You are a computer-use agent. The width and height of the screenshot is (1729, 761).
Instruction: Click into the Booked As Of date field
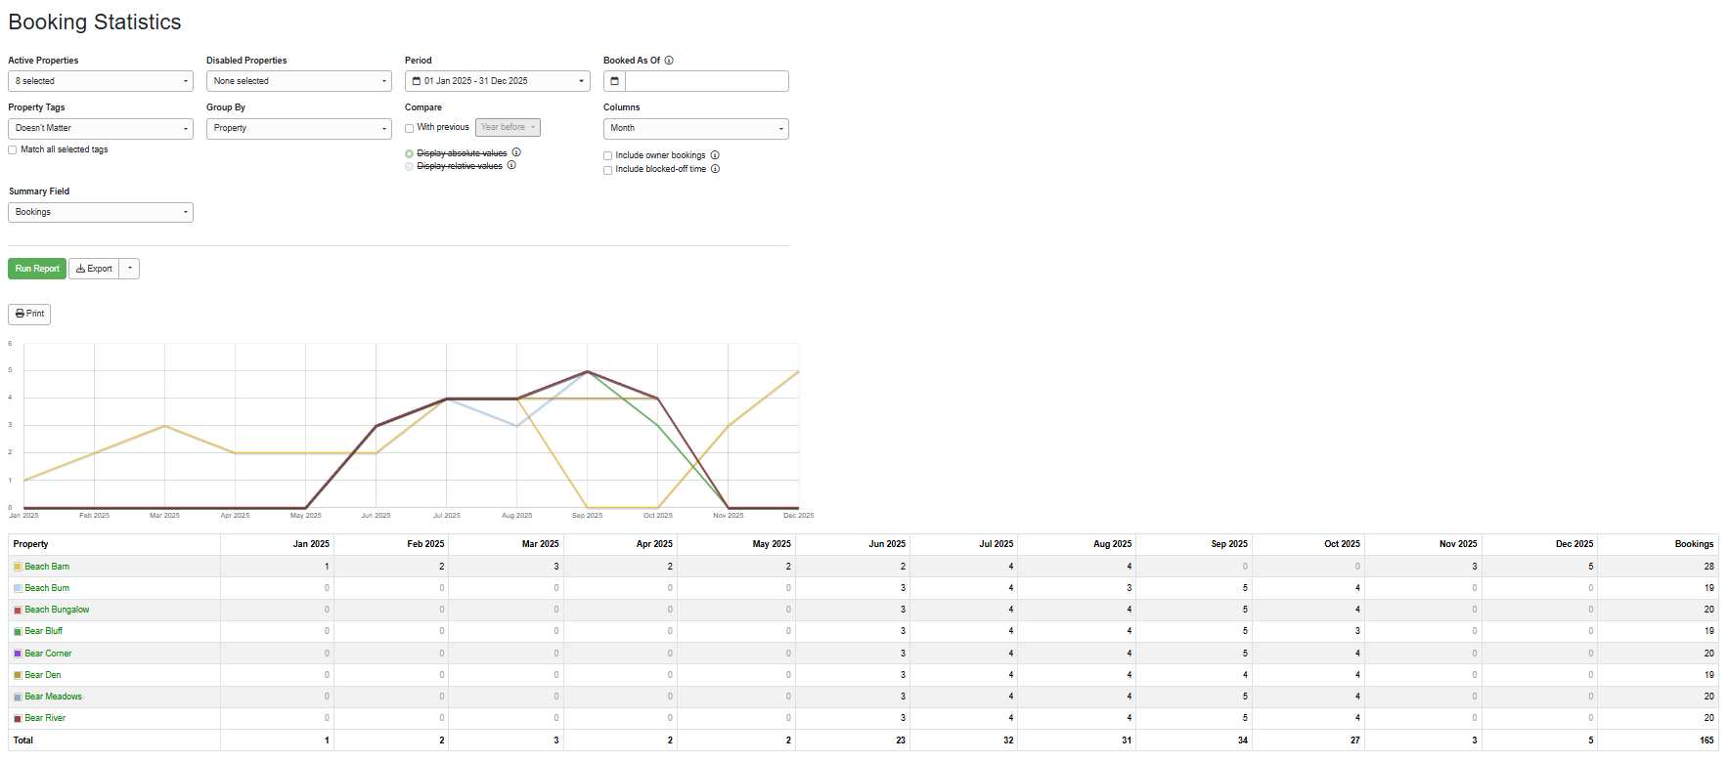click(706, 81)
